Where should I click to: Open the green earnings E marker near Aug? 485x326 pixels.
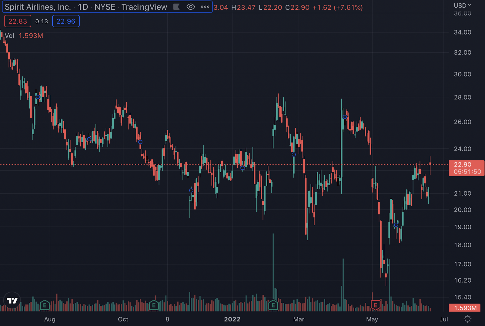(45, 305)
